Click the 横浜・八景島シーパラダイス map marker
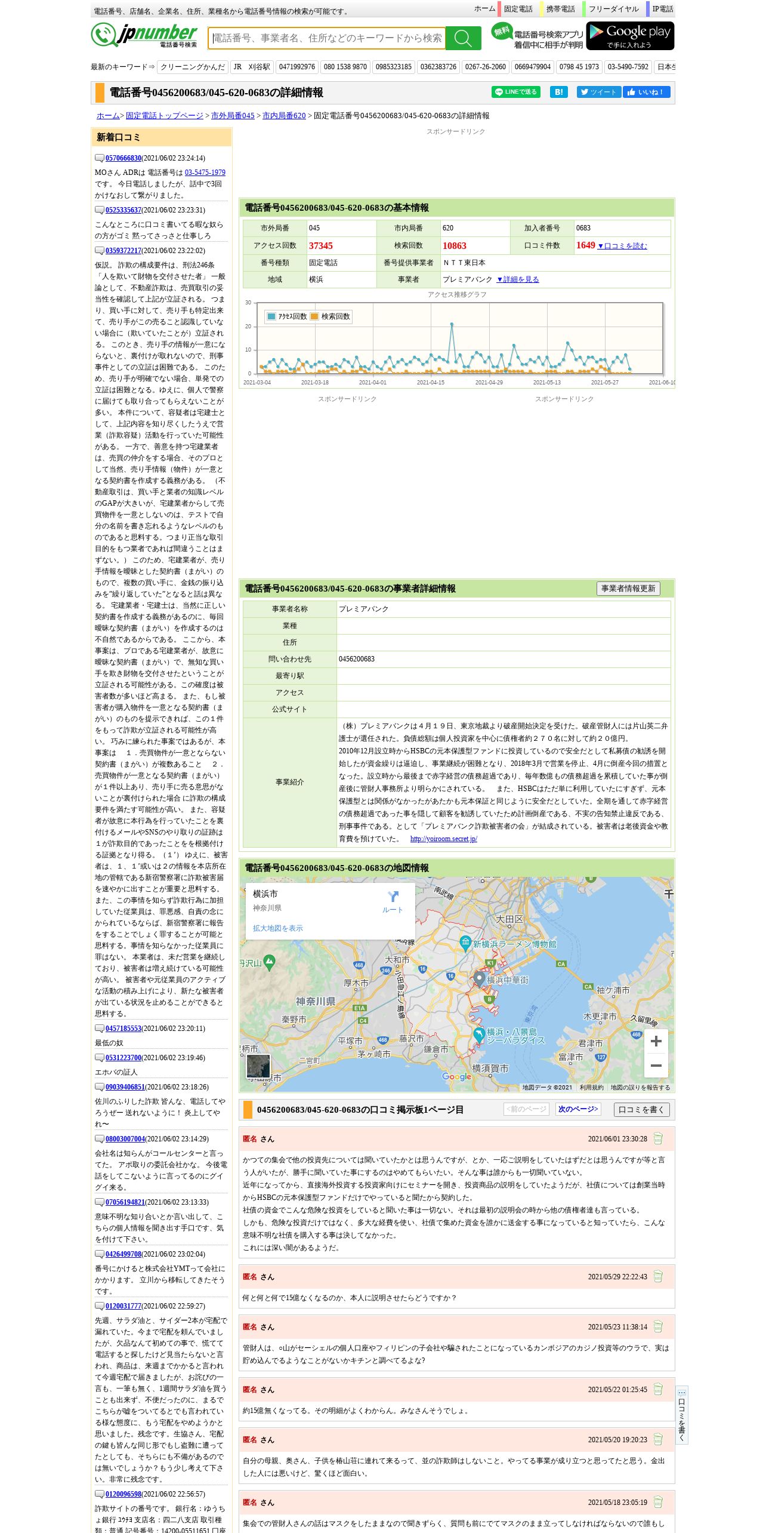 478,1035
